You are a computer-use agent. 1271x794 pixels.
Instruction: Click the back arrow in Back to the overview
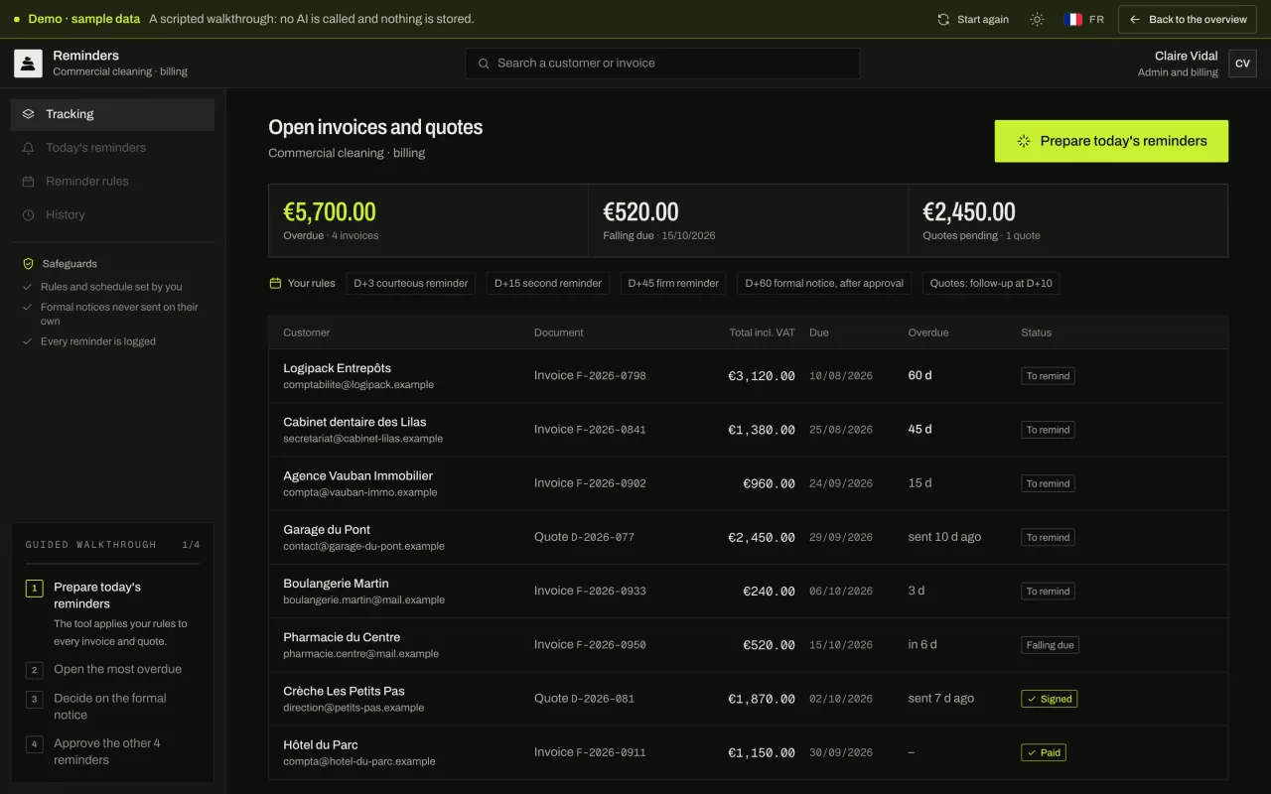pyautogui.click(x=1135, y=19)
